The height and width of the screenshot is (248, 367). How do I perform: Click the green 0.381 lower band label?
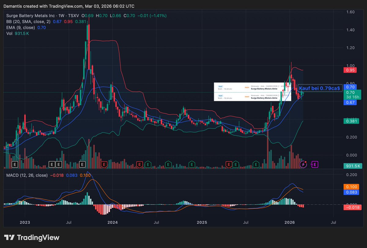click(x=351, y=121)
